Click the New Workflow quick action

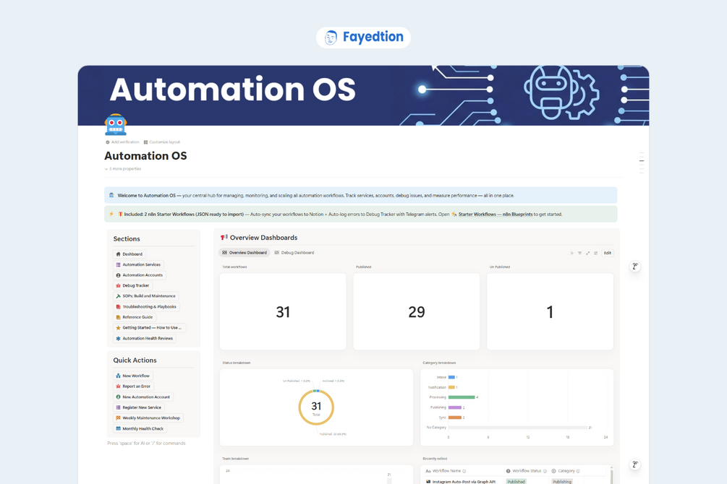pyautogui.click(x=132, y=376)
